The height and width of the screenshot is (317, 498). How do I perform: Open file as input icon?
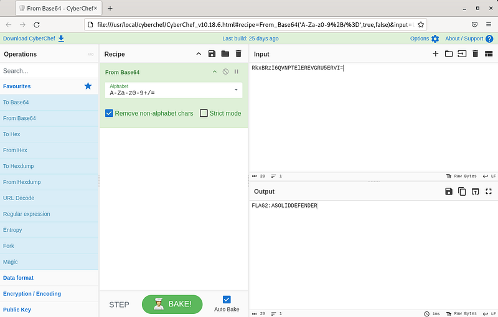point(462,54)
